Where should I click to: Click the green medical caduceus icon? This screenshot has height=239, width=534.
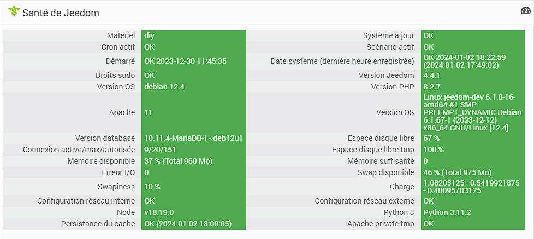14,11
